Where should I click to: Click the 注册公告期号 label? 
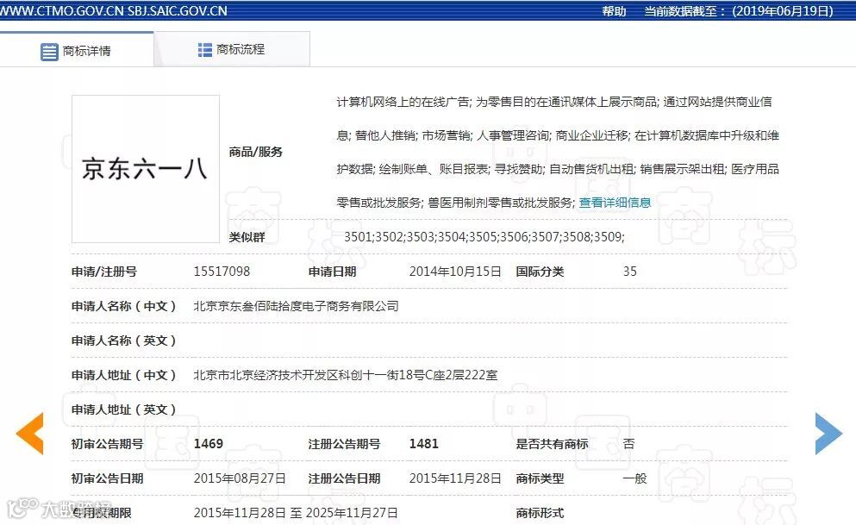(344, 444)
